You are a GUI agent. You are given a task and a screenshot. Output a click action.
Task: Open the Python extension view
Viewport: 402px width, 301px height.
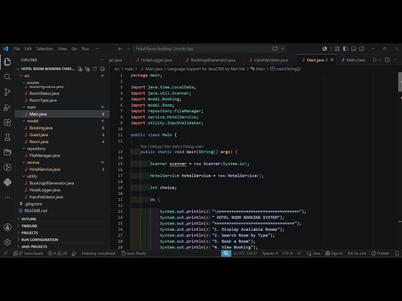(8, 182)
